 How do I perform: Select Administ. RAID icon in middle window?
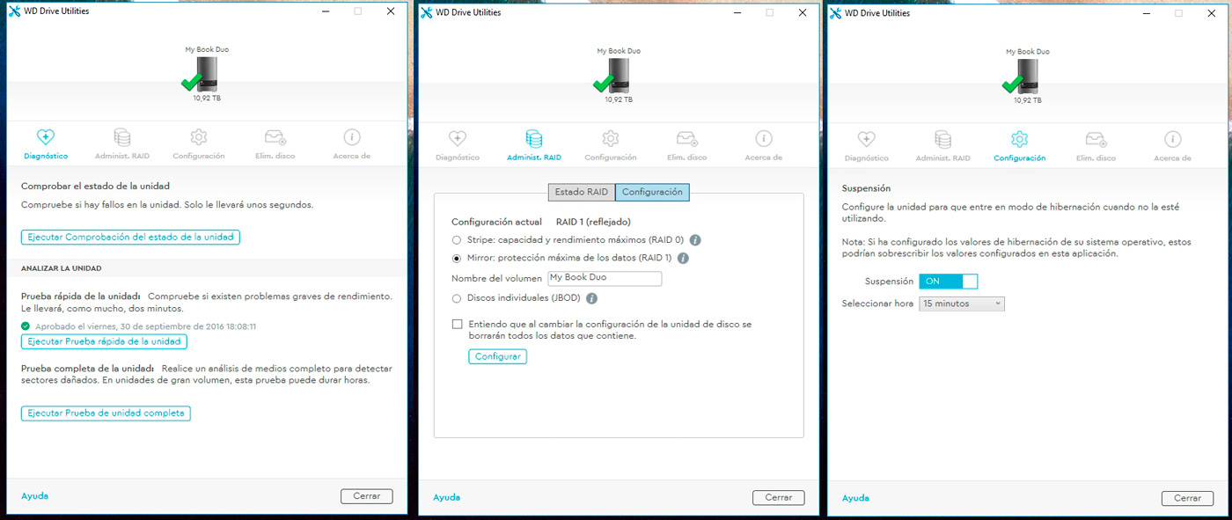pos(533,139)
